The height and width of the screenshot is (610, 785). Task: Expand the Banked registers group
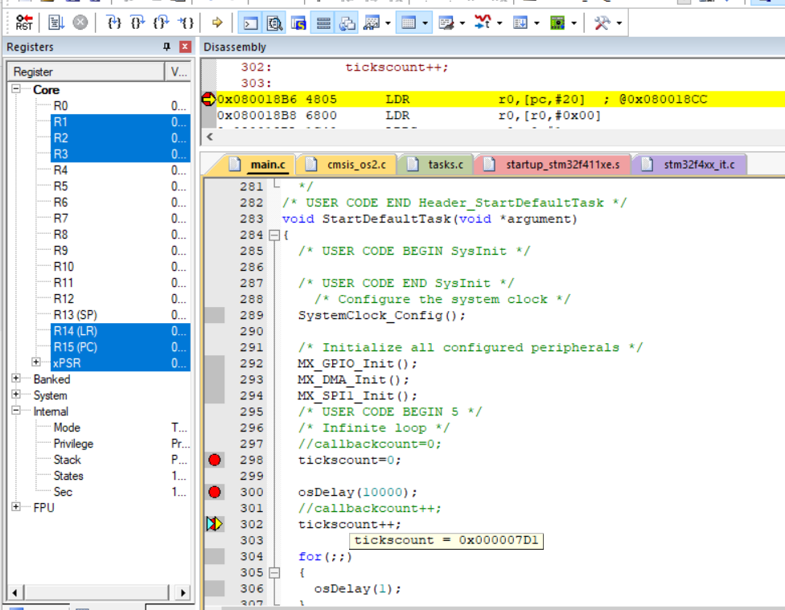(16, 379)
